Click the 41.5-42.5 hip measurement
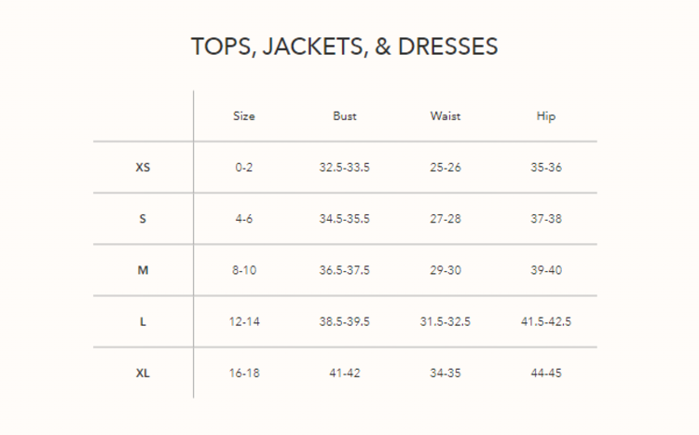The image size is (699, 435). tap(545, 321)
